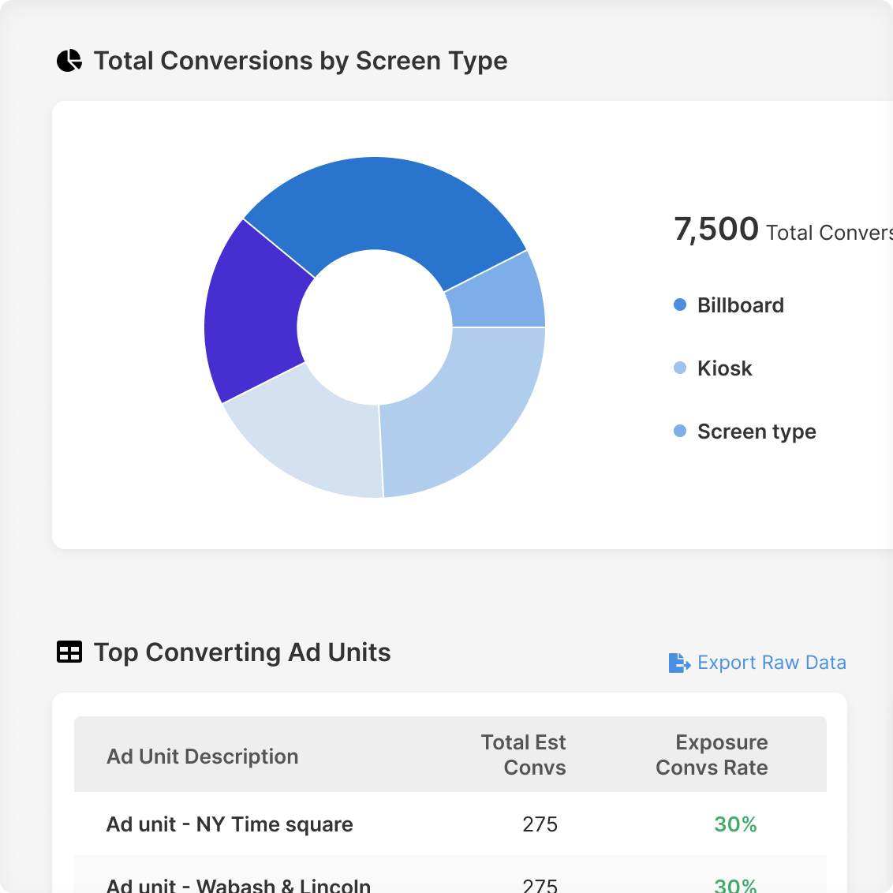Open the Ad unit - NY Time square row

(229, 824)
